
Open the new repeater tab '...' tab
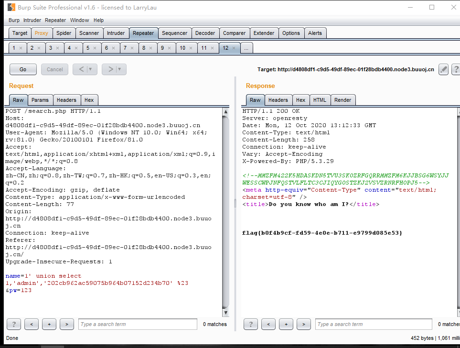[246, 48]
